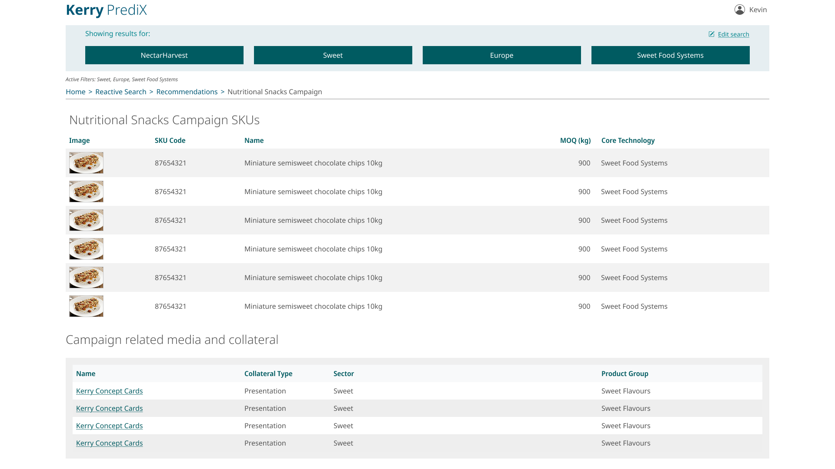Select the Europe filter pill
Screen dimensions: 835x469
click(501, 55)
